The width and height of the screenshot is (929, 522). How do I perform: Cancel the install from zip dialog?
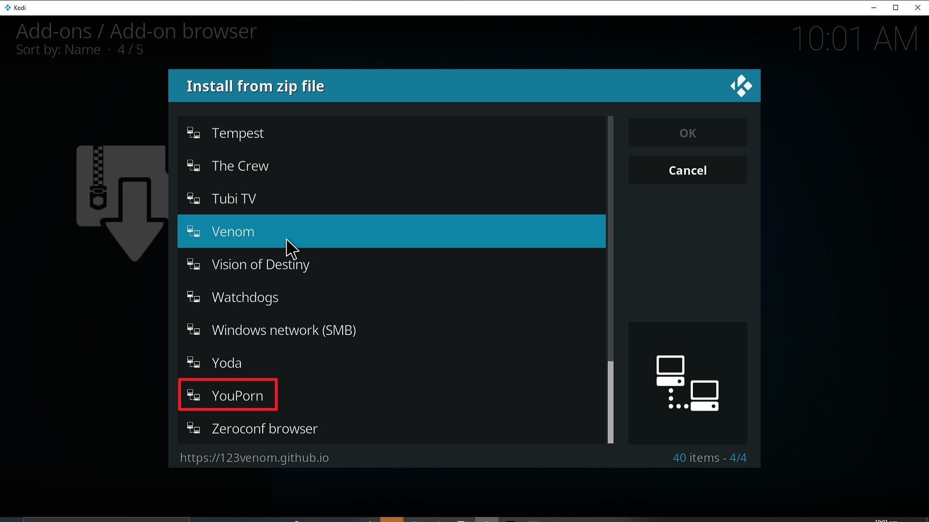tap(688, 171)
